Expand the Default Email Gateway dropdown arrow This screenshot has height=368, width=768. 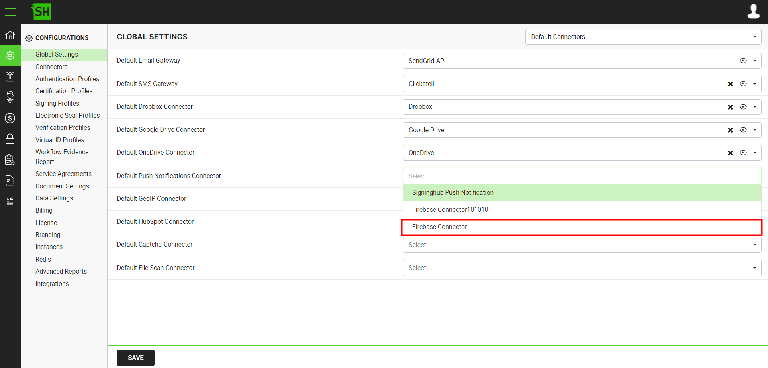click(755, 61)
